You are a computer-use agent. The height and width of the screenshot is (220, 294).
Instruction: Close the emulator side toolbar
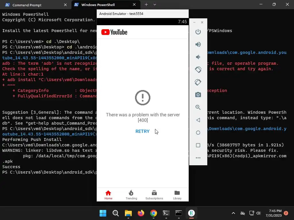(x=202, y=22)
